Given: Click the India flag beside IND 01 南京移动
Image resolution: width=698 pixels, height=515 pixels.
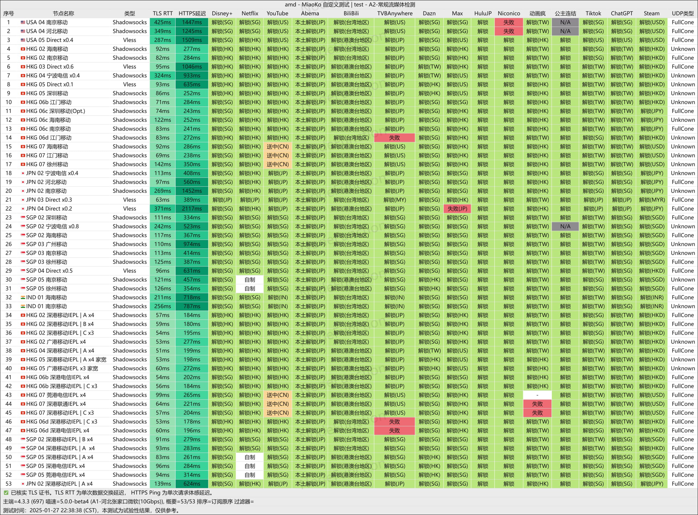Looking at the screenshot, I should coord(23,306).
